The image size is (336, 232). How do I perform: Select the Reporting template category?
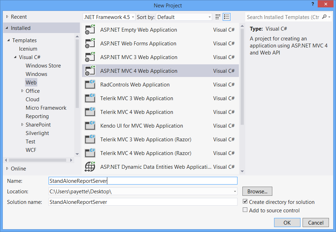(x=37, y=116)
